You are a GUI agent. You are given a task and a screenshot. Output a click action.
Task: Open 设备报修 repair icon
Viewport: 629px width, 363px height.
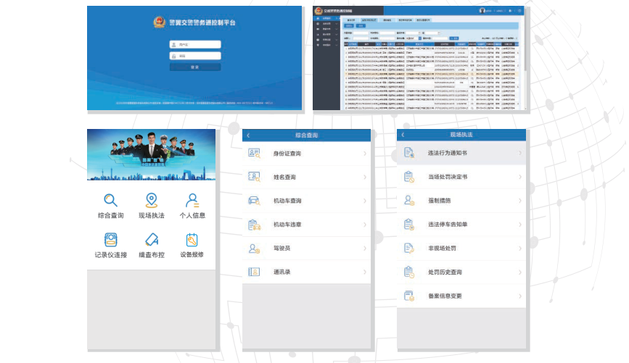[x=192, y=240]
